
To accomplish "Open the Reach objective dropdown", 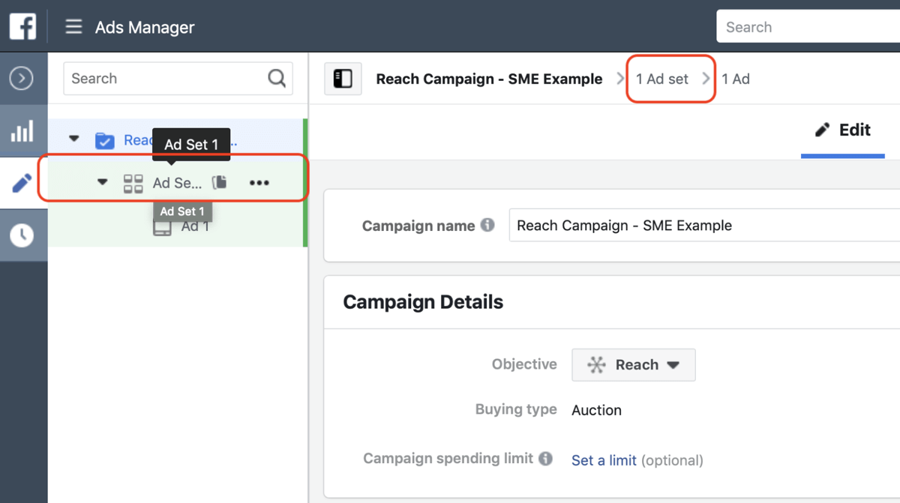I will (634, 365).
